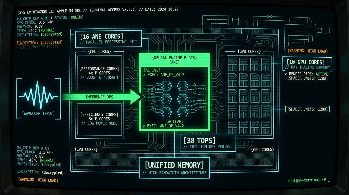Viewport: 349px width, 195px height.
Task: Click the [16 ANE CORES] label box
Action: pyautogui.click(x=109, y=39)
